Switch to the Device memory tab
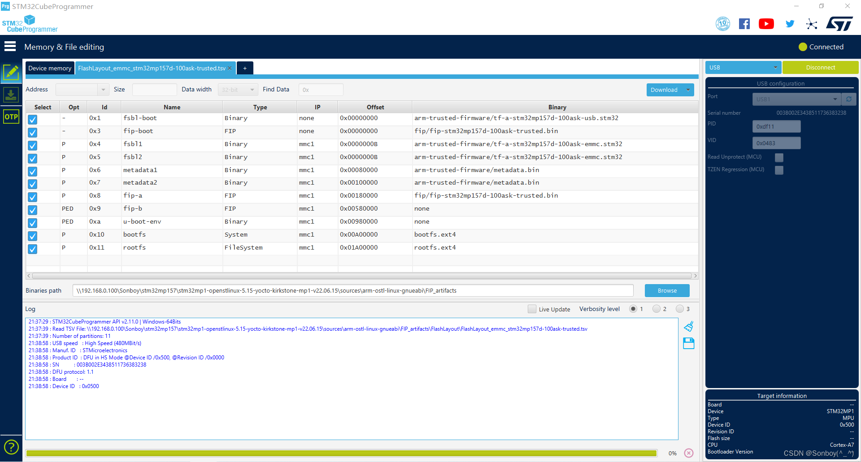861x462 pixels. (50, 68)
